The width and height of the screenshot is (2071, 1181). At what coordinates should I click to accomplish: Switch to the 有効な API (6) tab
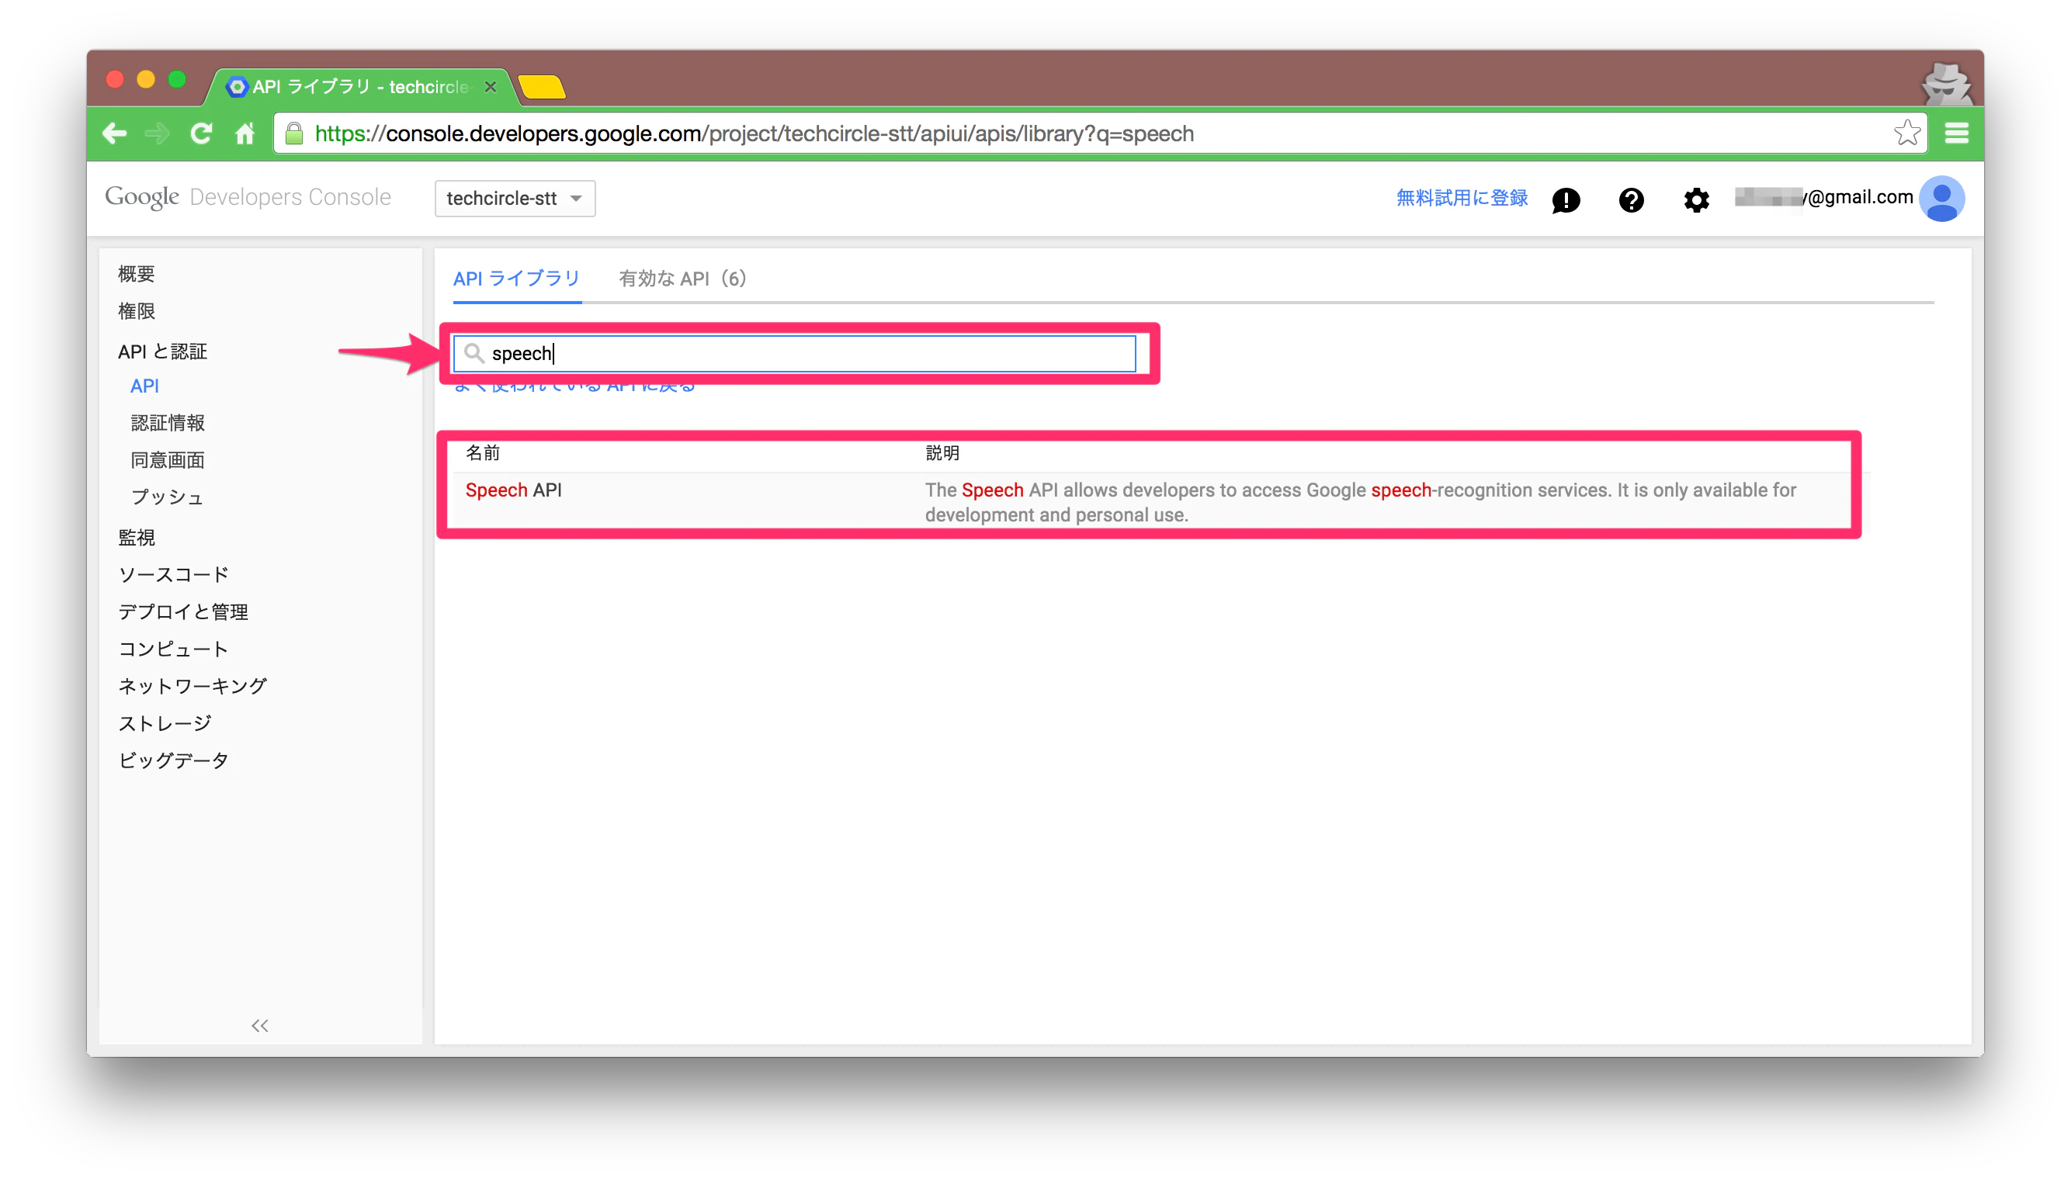coord(682,279)
